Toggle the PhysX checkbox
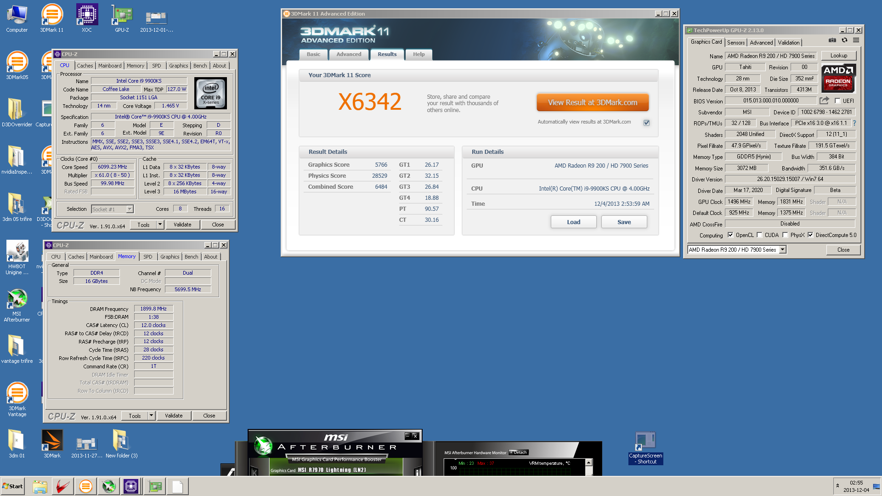The width and height of the screenshot is (882, 496). (785, 235)
